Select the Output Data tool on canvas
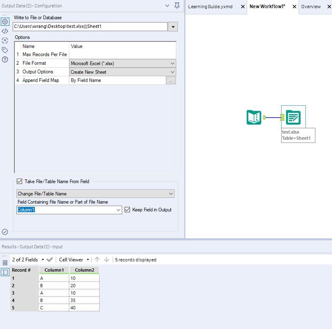Viewport: 332px width, 329px height. click(293, 117)
